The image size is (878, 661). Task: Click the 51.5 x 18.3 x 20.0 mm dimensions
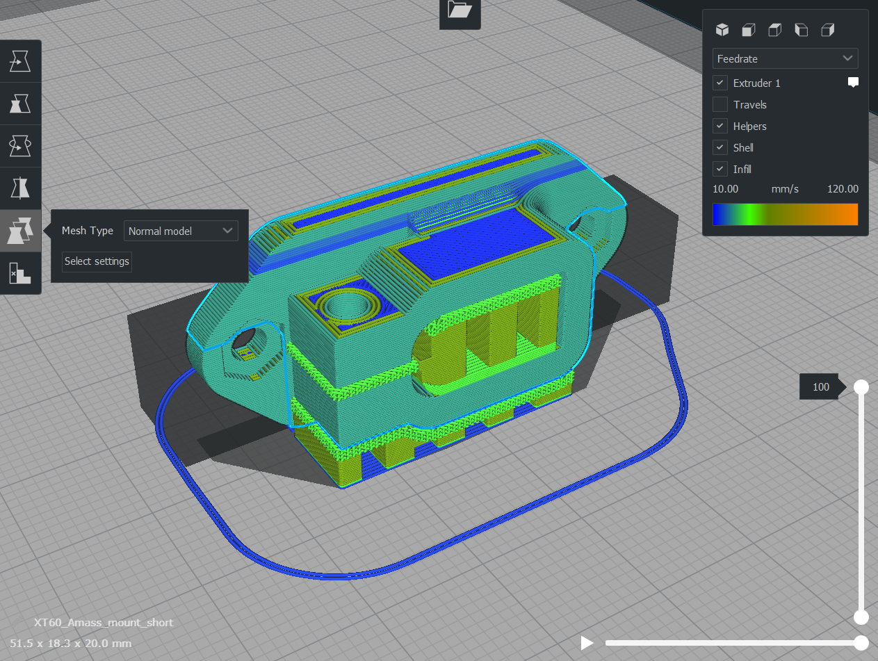pos(71,644)
